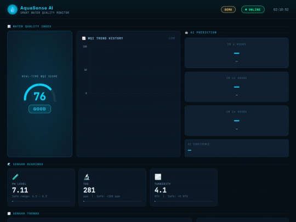Click the WQI score gauge showing 76
Screen dimensions: 296x222
tap(39, 93)
